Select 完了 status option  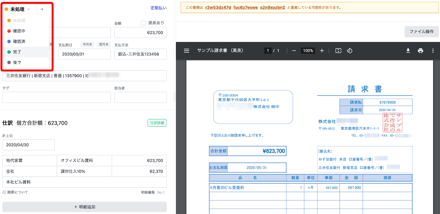pyautogui.click(x=26, y=52)
